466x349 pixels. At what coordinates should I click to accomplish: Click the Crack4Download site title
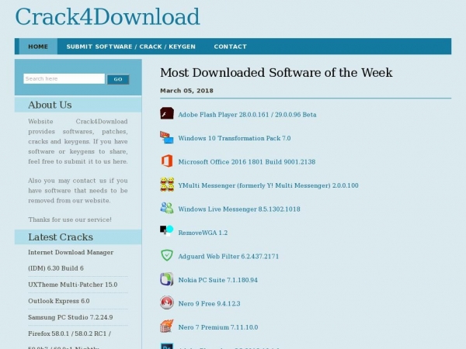(108, 17)
